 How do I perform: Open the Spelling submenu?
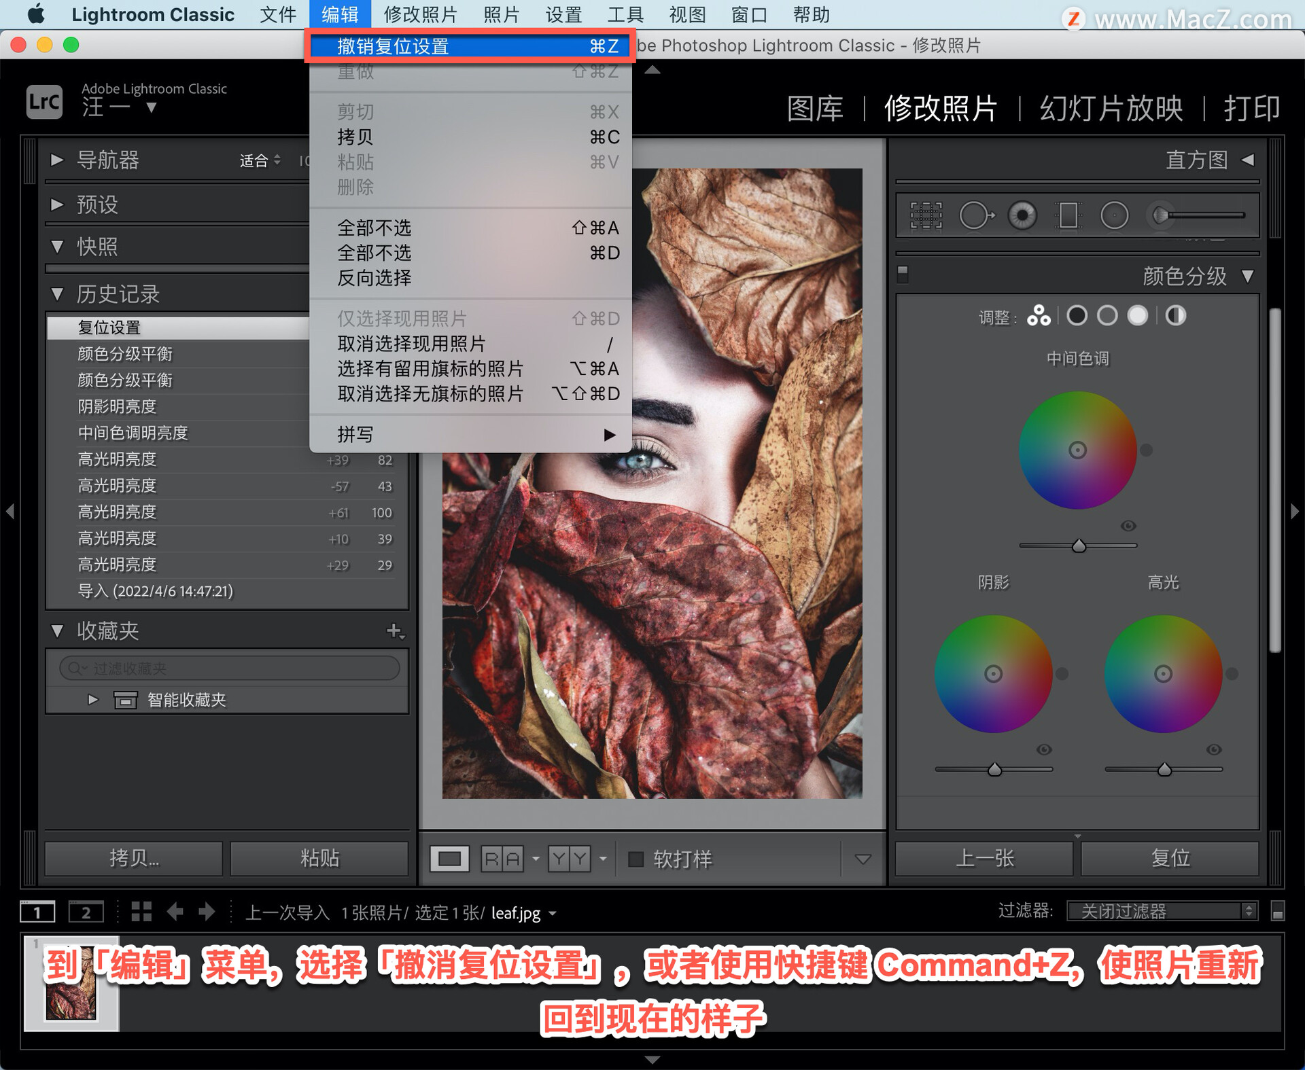tap(470, 435)
